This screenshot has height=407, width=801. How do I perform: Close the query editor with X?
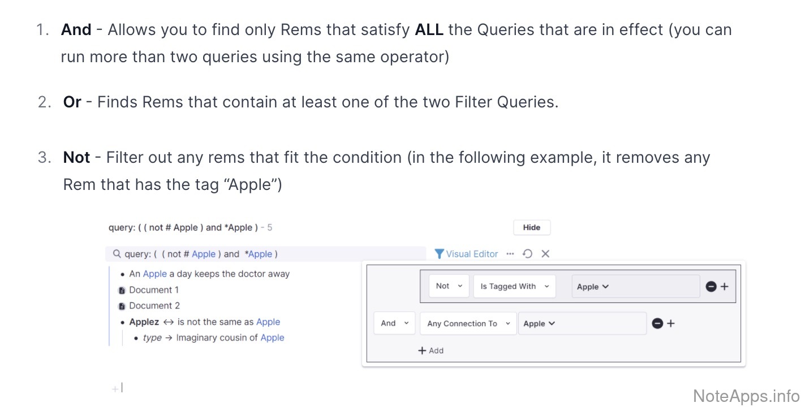coord(545,254)
